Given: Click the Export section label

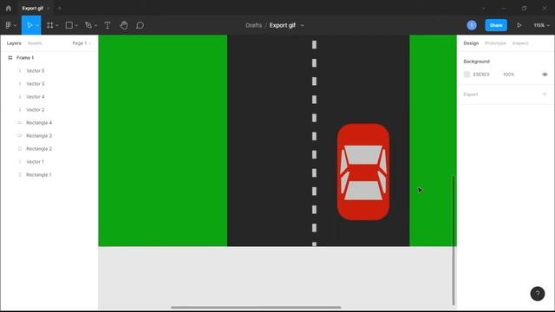Looking at the screenshot, I should (471, 94).
